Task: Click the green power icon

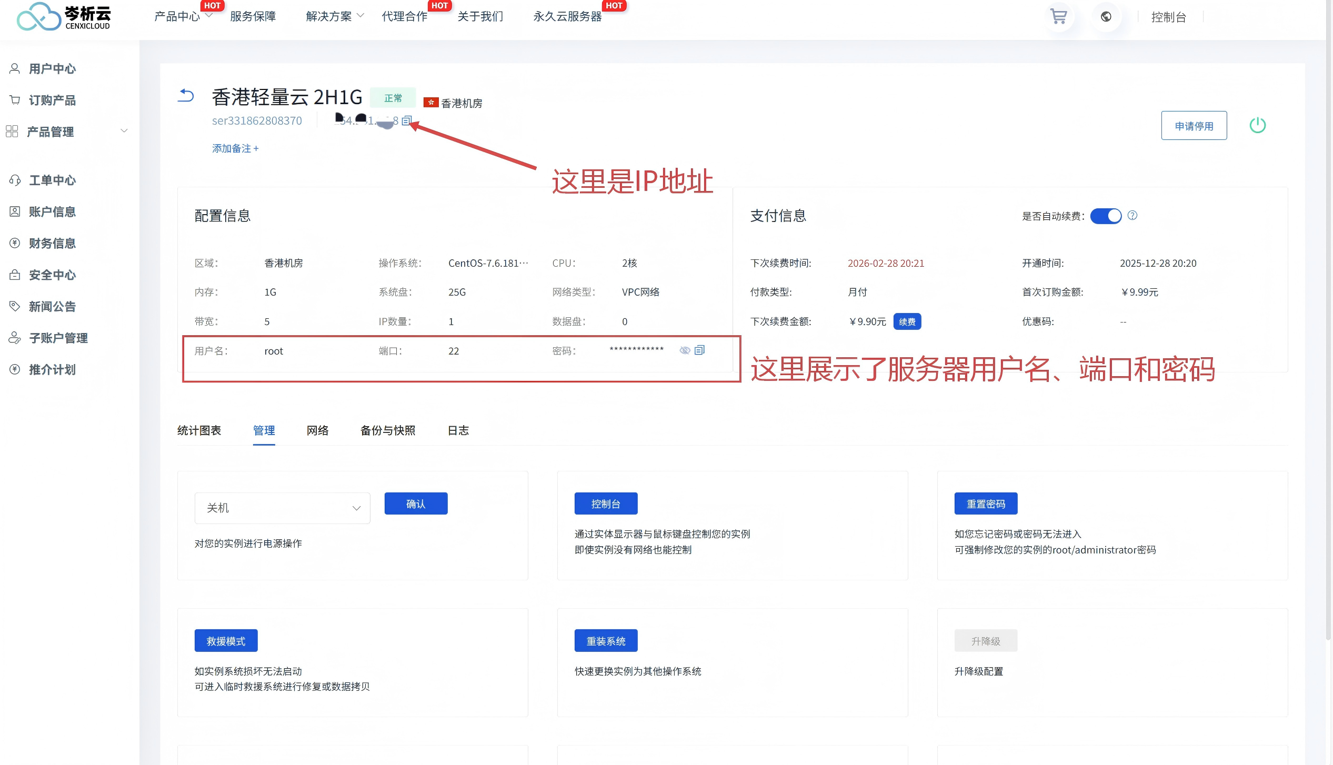Action: coord(1257,125)
